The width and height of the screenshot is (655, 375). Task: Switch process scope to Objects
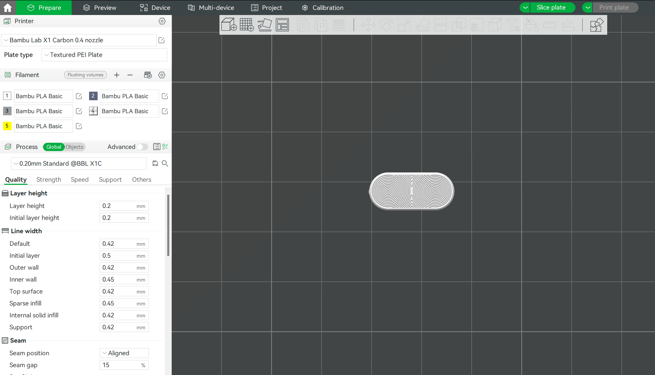pos(74,147)
